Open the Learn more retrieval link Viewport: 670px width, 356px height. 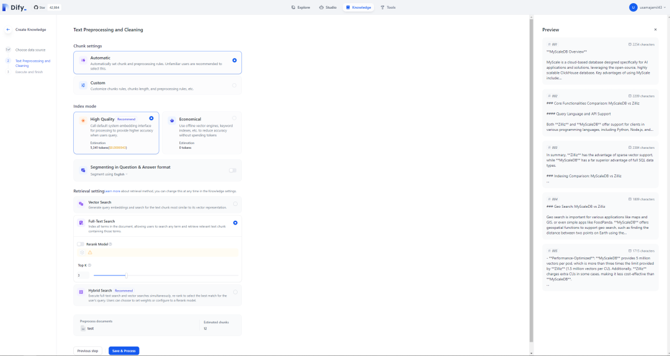coord(112,191)
